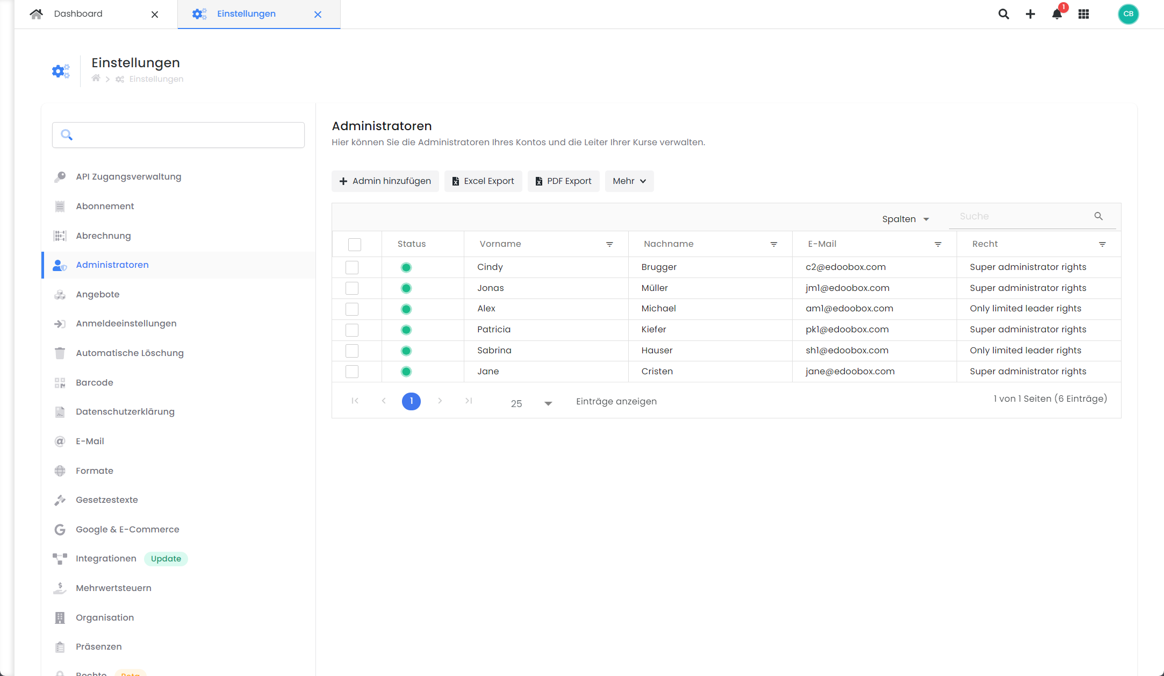
Task: Open notifications via the bell icon
Action: point(1056,14)
